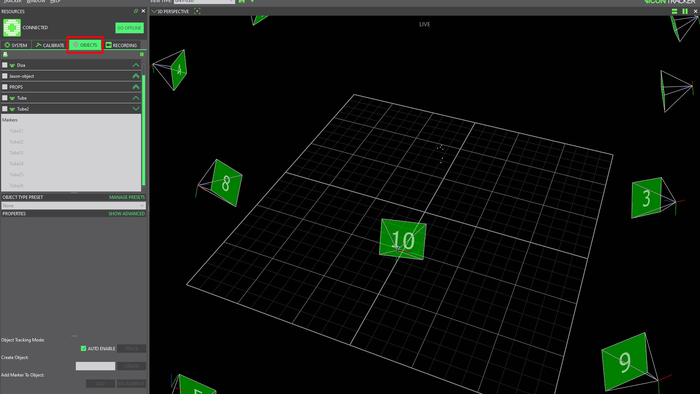This screenshot has height=394, width=700.
Task: Click the pause icon in the objects list header
Action: click(x=142, y=54)
